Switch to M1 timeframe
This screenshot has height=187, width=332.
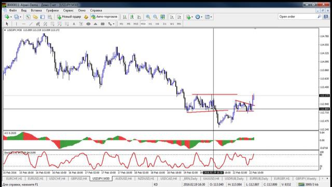click(x=121, y=24)
